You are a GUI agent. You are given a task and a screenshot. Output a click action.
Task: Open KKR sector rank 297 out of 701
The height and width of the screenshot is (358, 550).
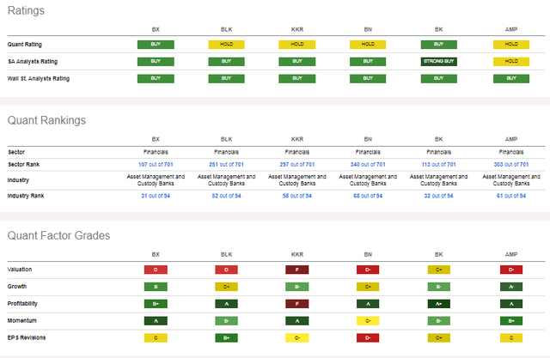coord(297,164)
